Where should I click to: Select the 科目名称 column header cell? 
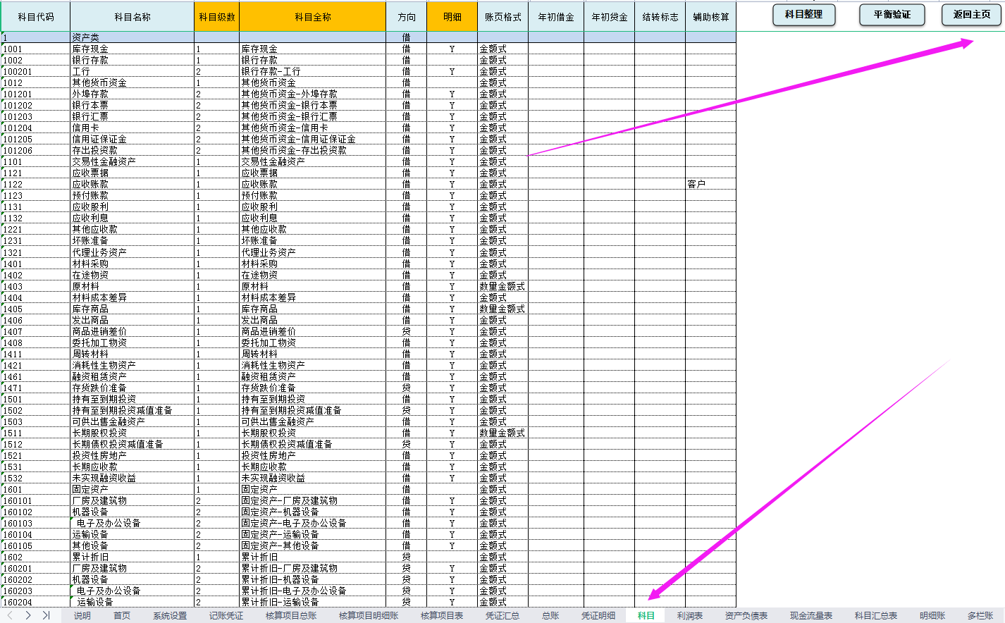point(132,17)
